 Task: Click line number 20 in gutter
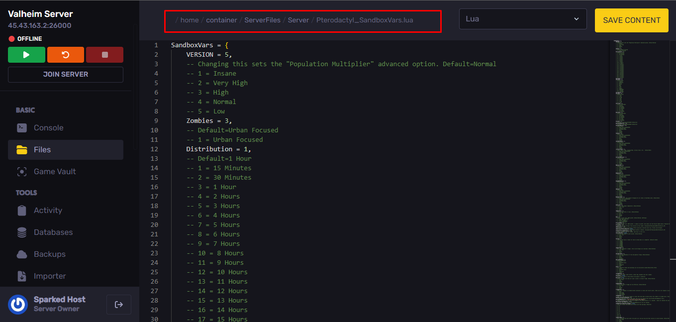coord(154,225)
